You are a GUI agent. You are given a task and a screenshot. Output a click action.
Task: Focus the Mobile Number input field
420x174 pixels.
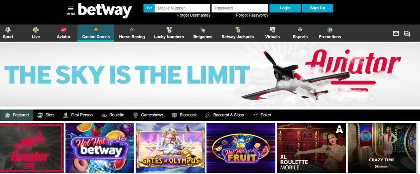[182, 8]
